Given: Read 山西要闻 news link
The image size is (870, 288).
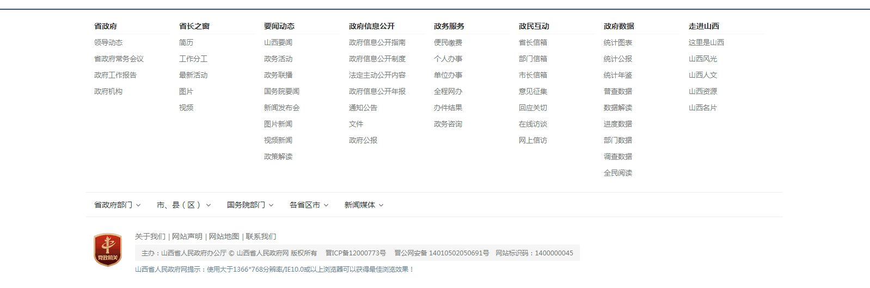Looking at the screenshot, I should 278,42.
